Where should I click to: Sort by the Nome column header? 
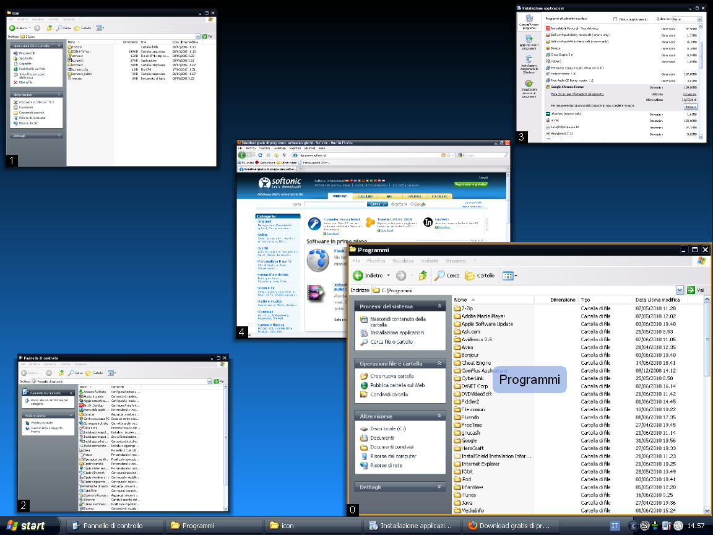pyautogui.click(x=493, y=299)
